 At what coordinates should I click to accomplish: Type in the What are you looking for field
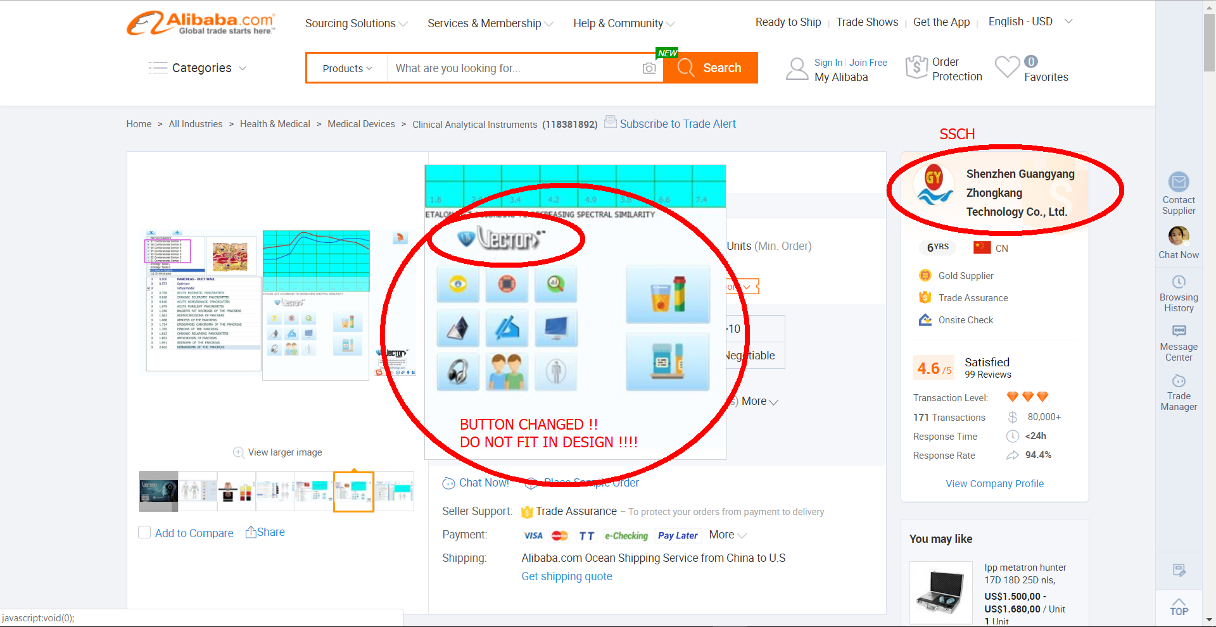click(x=513, y=68)
